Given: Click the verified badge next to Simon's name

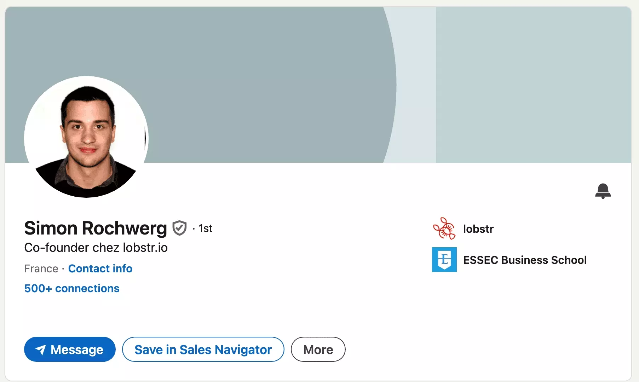Looking at the screenshot, I should click(180, 228).
